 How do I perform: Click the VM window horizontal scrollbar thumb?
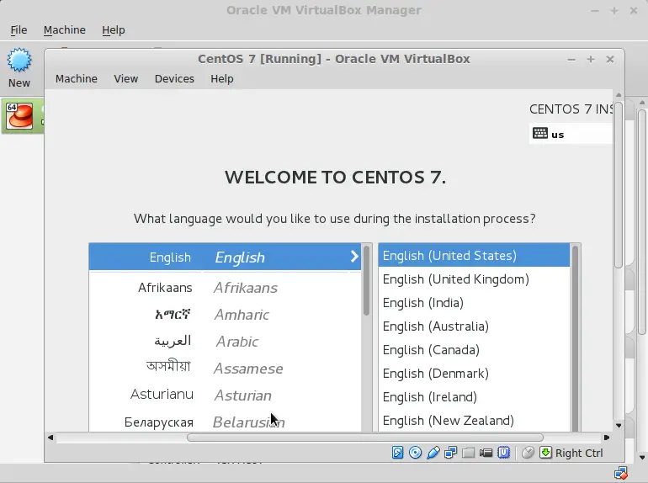(365, 438)
